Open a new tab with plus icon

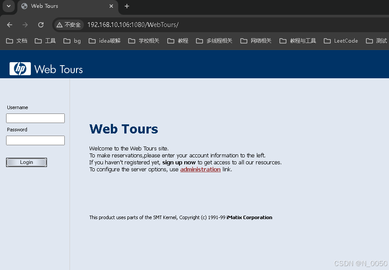pos(127,6)
